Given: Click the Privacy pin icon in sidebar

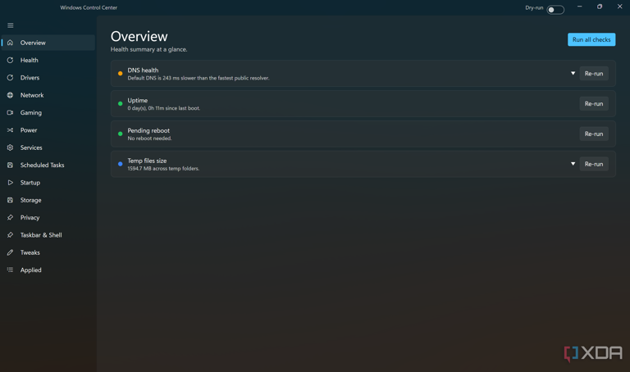Looking at the screenshot, I should pyautogui.click(x=11, y=217).
